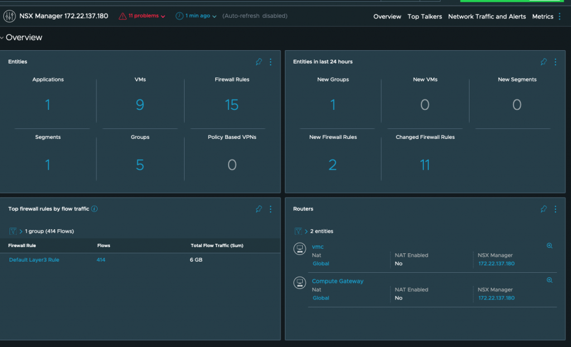Pin the Top firewall rules widget
This screenshot has height=347, width=571.
coord(259,209)
